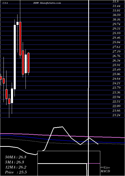Click price axis label 28.89

click(116, 33)
